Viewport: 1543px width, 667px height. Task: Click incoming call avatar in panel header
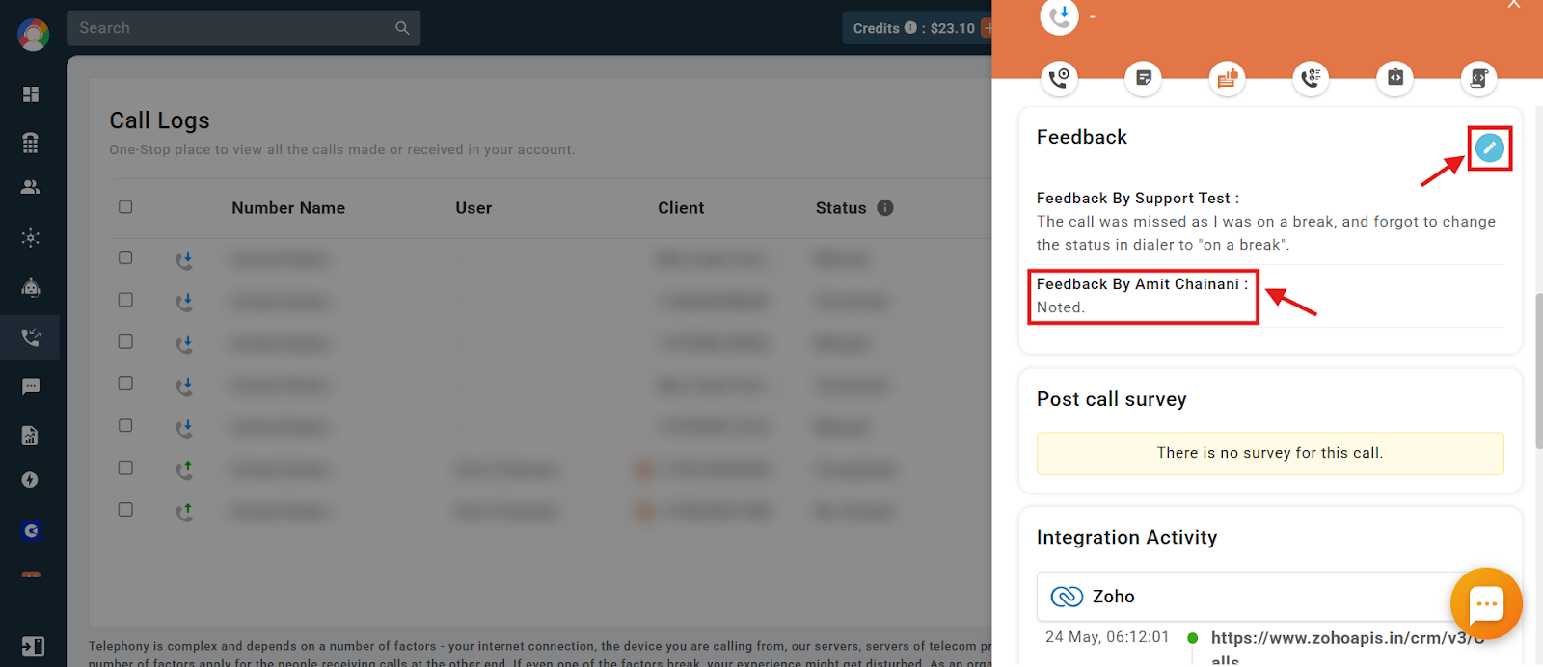tap(1059, 16)
